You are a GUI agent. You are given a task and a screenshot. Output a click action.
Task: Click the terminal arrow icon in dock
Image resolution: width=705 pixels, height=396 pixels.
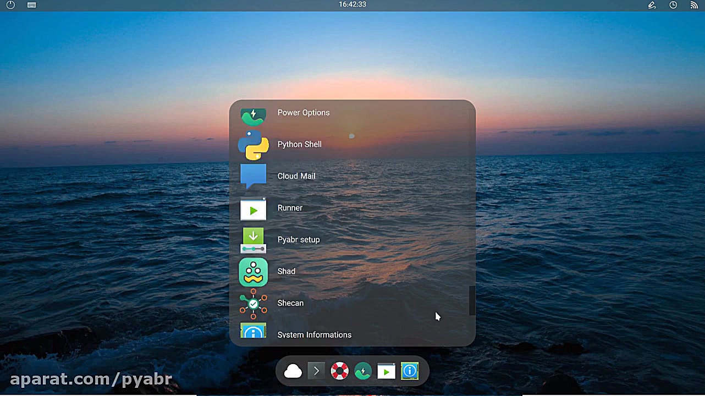(x=316, y=371)
